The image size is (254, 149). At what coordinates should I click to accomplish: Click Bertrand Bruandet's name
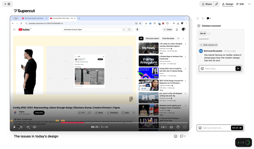(x=213, y=51)
